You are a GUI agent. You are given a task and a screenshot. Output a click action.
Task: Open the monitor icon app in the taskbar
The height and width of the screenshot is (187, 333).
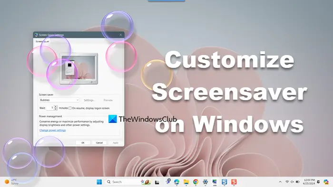pos(215,182)
